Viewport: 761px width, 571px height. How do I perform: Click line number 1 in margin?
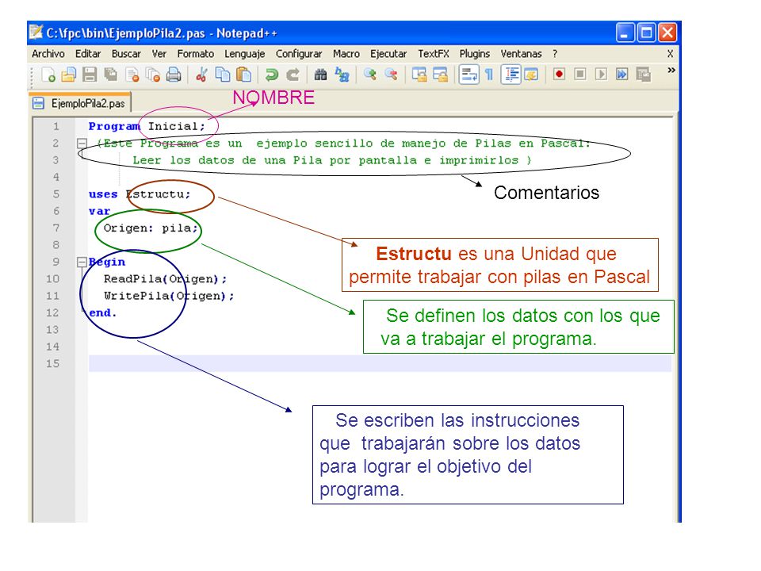(x=55, y=127)
